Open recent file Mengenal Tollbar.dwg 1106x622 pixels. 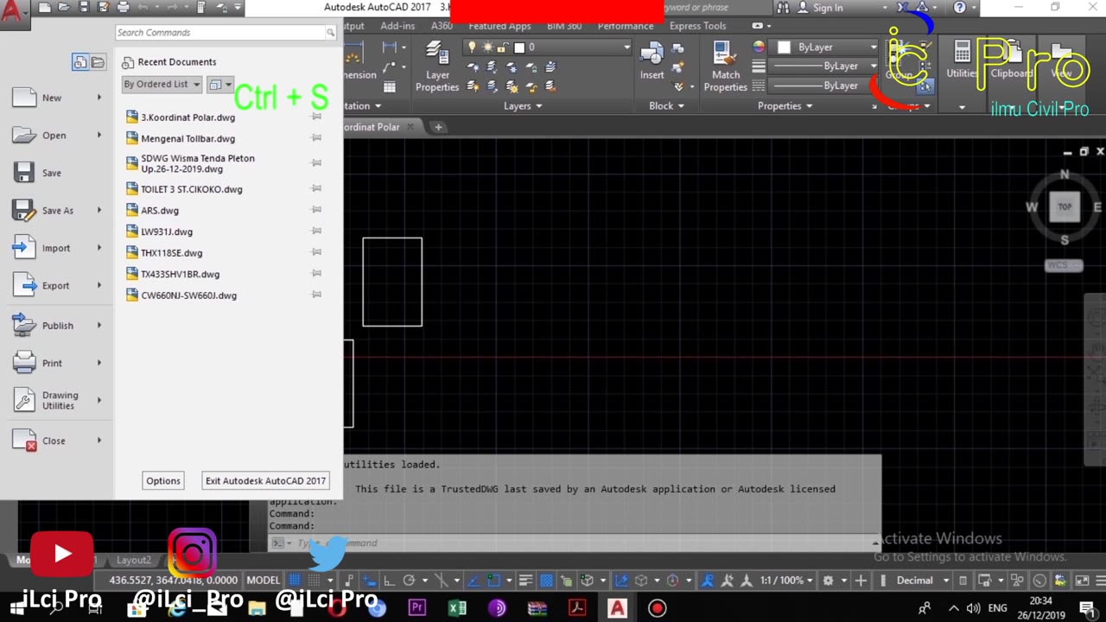[188, 138]
